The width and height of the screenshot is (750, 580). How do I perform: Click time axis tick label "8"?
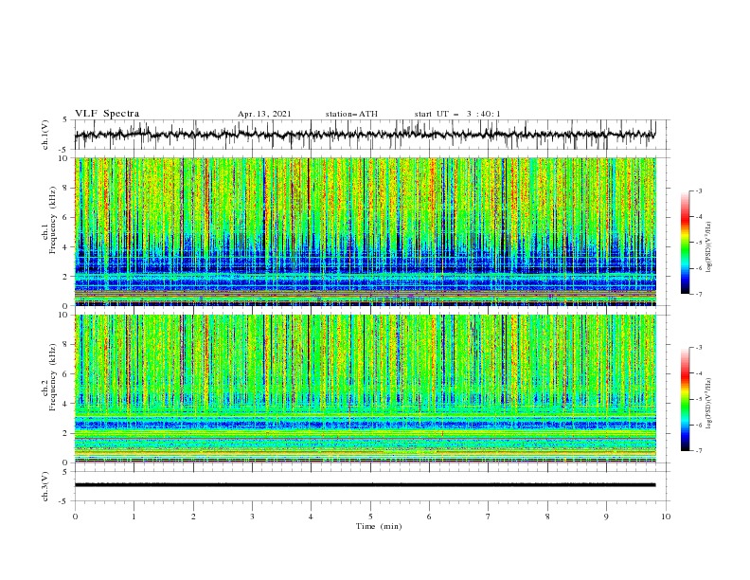click(547, 517)
